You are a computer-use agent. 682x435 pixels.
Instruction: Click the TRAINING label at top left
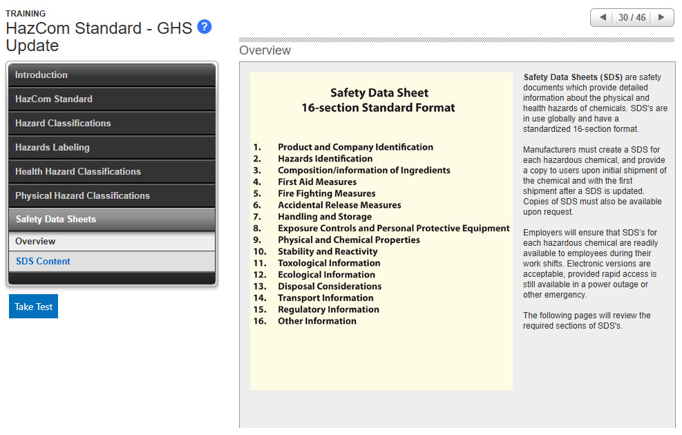tap(26, 14)
